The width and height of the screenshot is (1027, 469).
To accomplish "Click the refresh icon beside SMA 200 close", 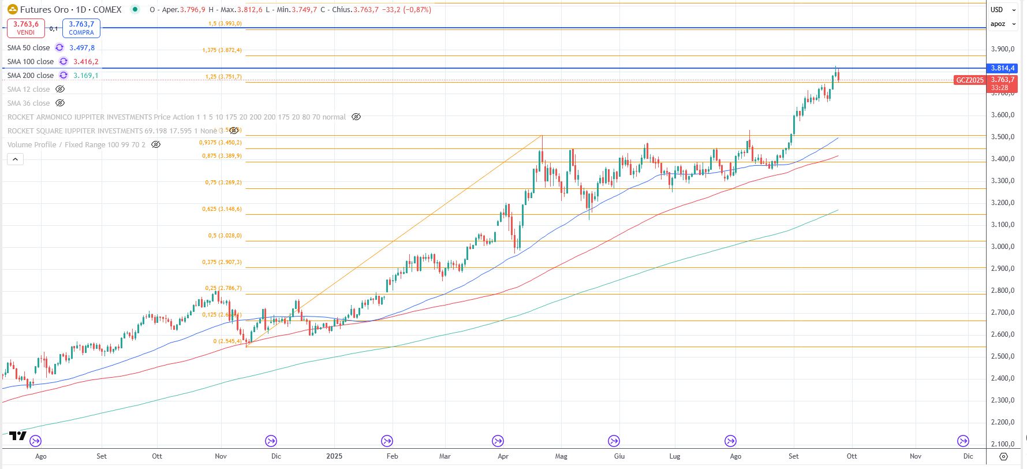I will 64,76.
